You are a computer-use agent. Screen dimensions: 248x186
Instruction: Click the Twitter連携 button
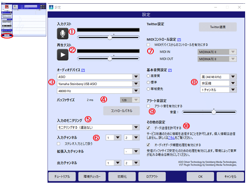coord(218,27)
